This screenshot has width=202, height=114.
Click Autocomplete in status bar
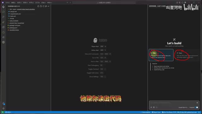point(145,112)
